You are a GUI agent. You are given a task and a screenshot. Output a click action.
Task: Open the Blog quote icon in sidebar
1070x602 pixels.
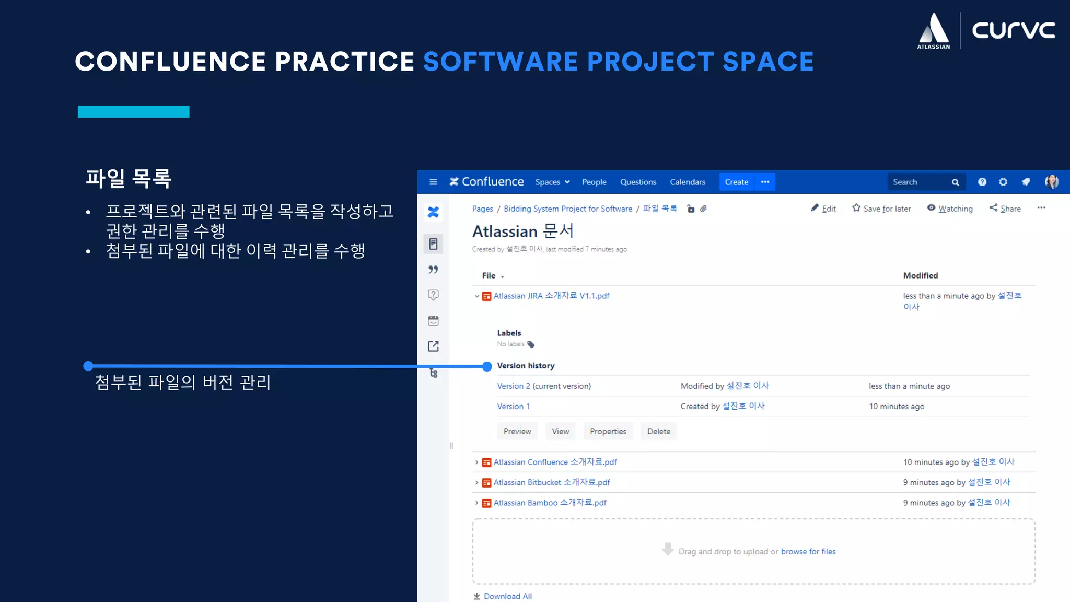pos(433,270)
